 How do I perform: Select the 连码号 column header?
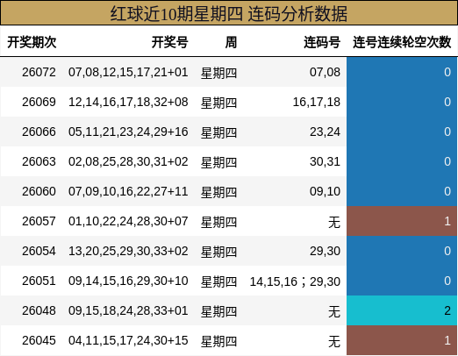pyautogui.click(x=322, y=42)
